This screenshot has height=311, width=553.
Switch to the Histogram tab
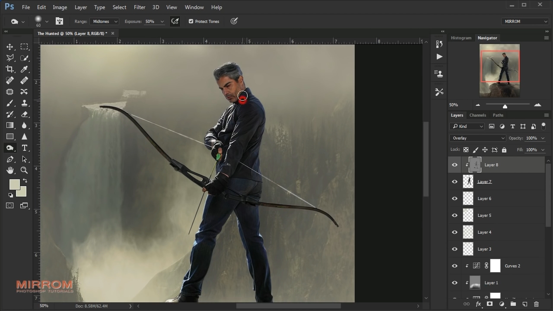point(461,38)
